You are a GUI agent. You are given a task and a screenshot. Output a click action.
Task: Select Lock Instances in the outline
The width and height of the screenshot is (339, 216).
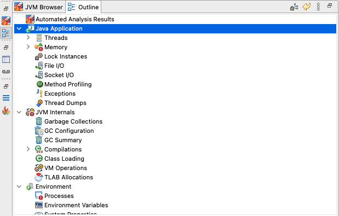point(66,56)
